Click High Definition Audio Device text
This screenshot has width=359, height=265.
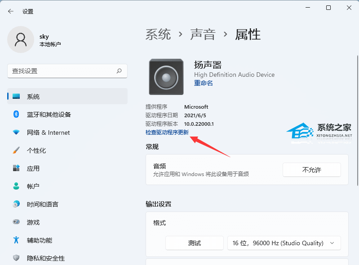234,75
